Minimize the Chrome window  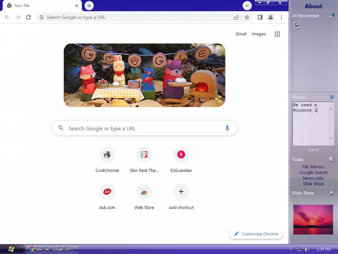pos(259,3)
